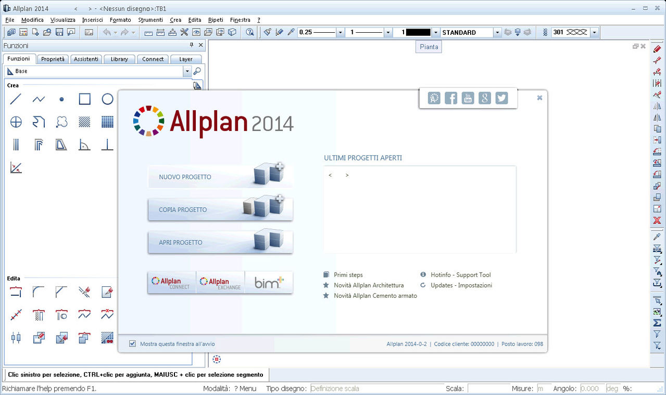Select the Spline cloud tool
666x395 pixels.
click(61, 122)
